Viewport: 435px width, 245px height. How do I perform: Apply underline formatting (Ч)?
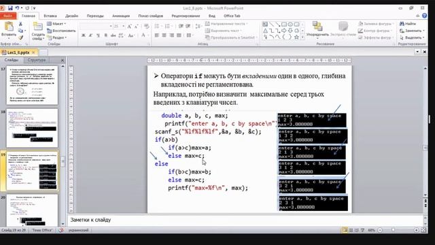[x=98, y=35]
